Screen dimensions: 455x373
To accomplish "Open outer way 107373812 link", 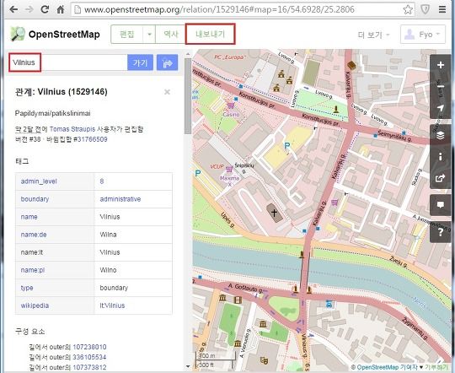I will click(x=89, y=367).
